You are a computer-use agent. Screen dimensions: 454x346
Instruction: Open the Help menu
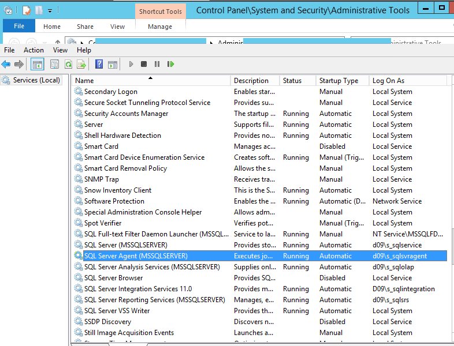tap(84, 50)
